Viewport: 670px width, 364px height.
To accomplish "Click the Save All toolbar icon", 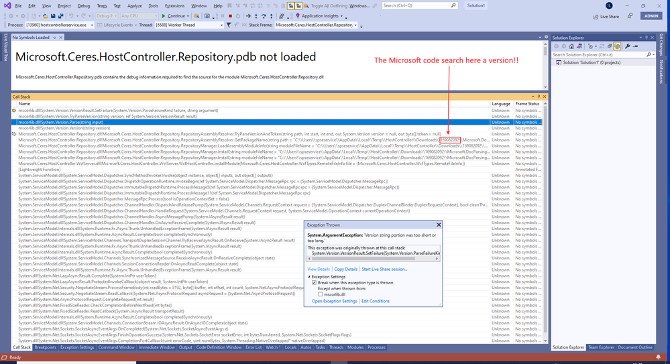I will click(61, 16).
